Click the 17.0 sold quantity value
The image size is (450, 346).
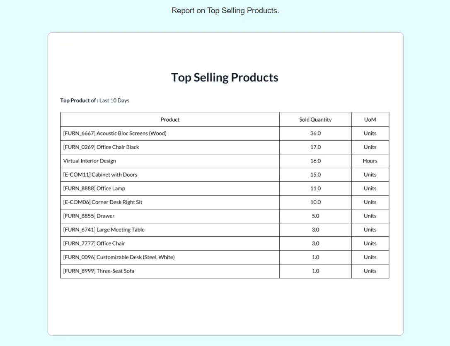pyautogui.click(x=315, y=147)
